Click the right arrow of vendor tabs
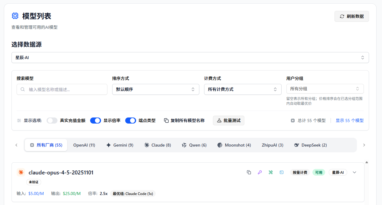 pyautogui.click(x=364, y=145)
